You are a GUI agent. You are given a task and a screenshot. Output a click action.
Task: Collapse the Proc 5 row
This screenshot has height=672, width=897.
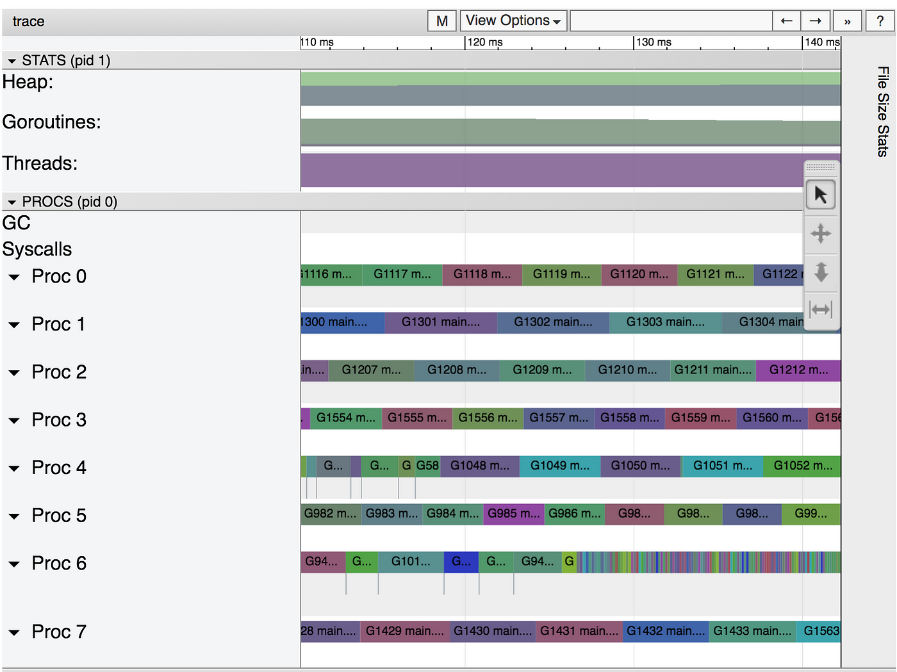(14, 516)
